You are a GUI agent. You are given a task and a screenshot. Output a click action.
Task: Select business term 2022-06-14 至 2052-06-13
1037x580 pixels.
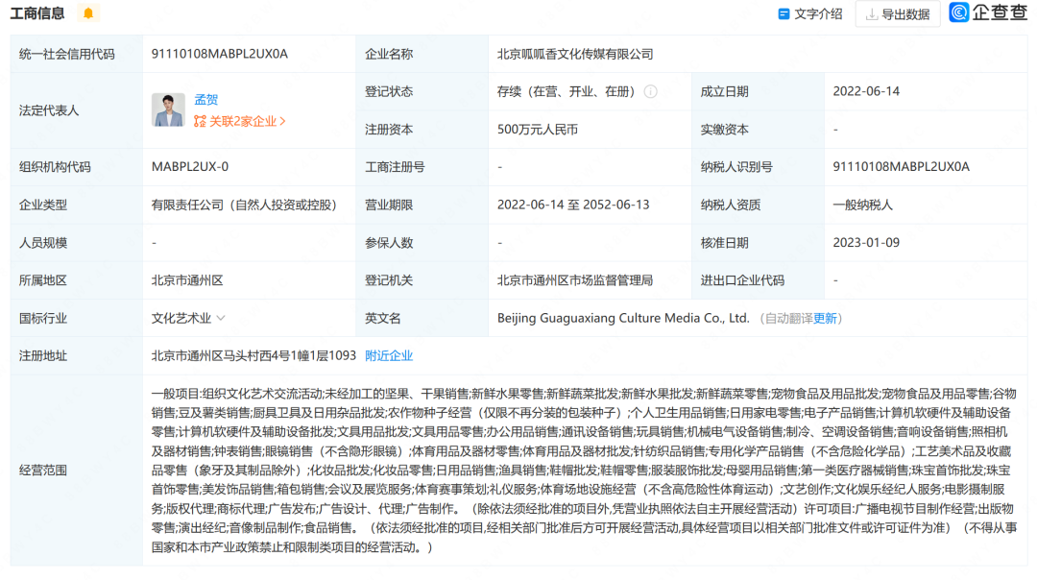click(573, 205)
